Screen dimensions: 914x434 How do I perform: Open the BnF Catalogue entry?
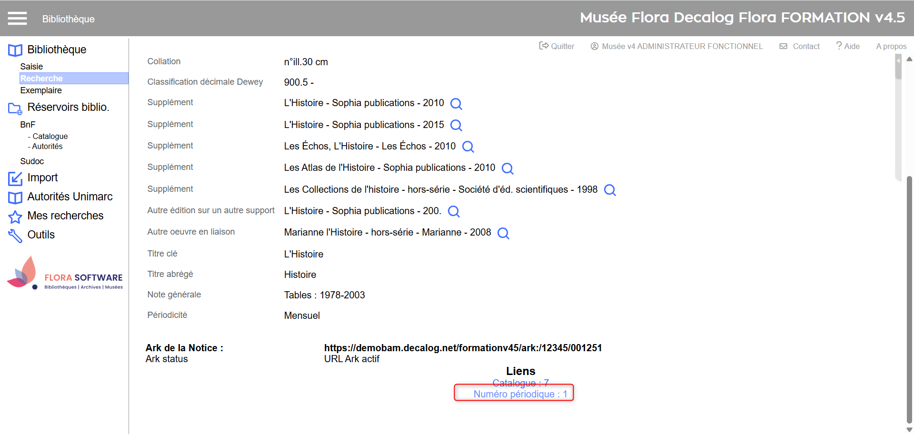50,136
